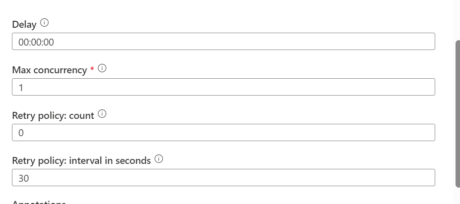460x204 pixels.
Task: Click the scrollbar track above the thumb
Action: pos(458,20)
